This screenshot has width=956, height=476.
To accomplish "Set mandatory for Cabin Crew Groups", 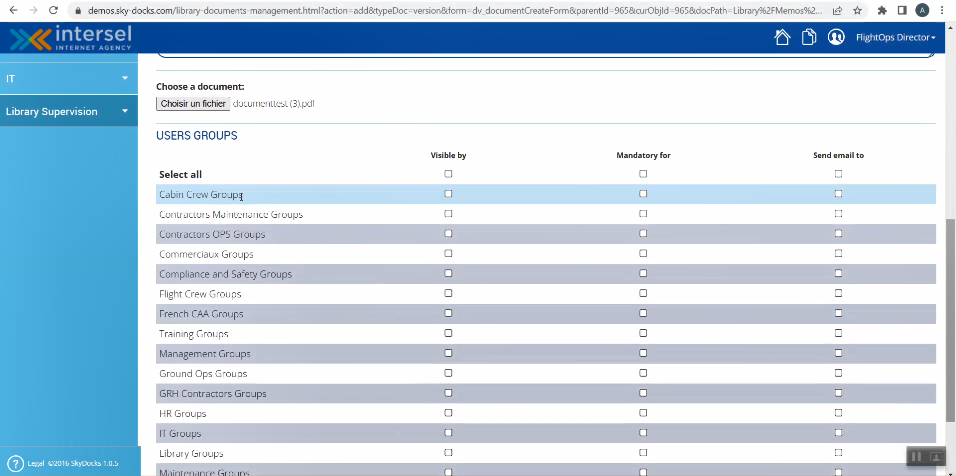I will coord(643,194).
